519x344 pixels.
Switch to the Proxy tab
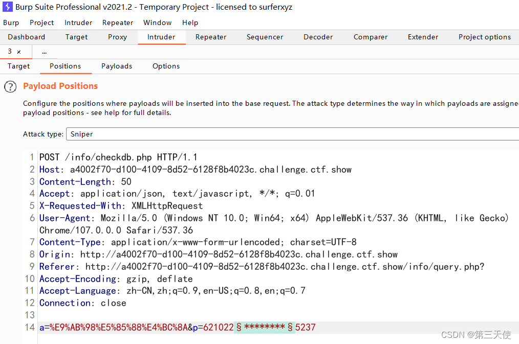118,37
